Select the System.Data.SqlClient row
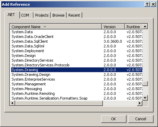158x127 pixels. [77, 41]
